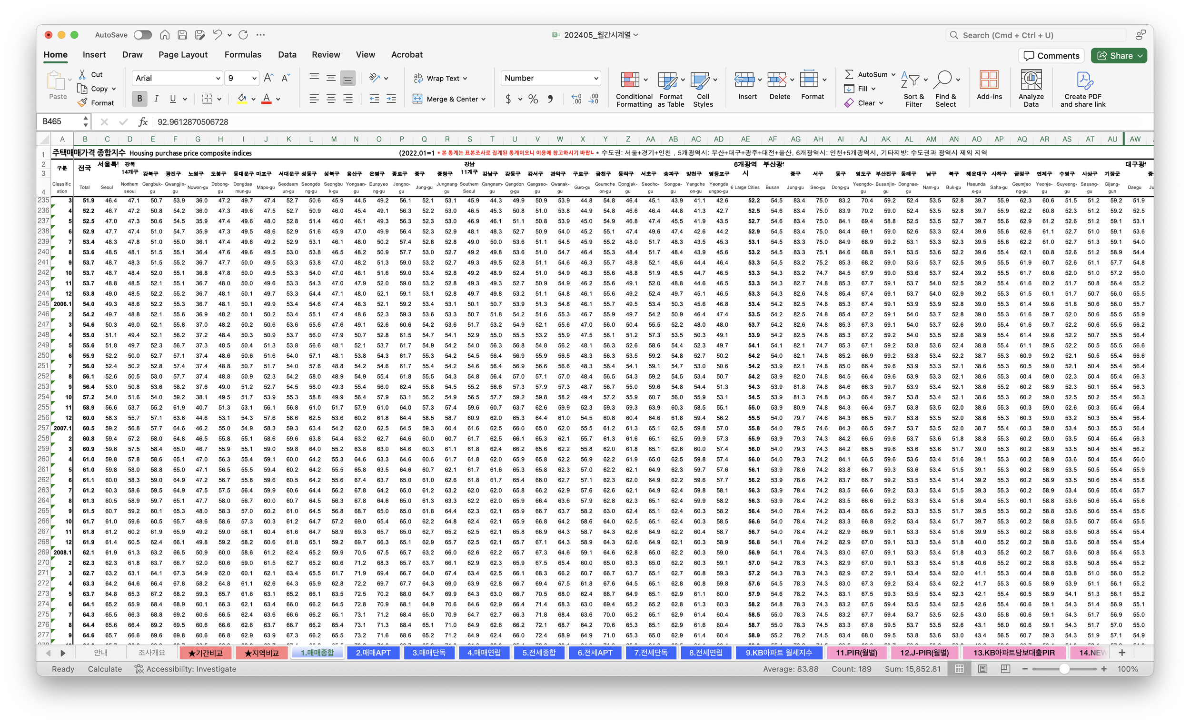Expand the font size dropdown
1190x724 pixels.
(254, 78)
